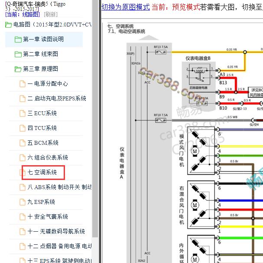Open 九 ESP系统 page

pyautogui.click(x=41, y=202)
